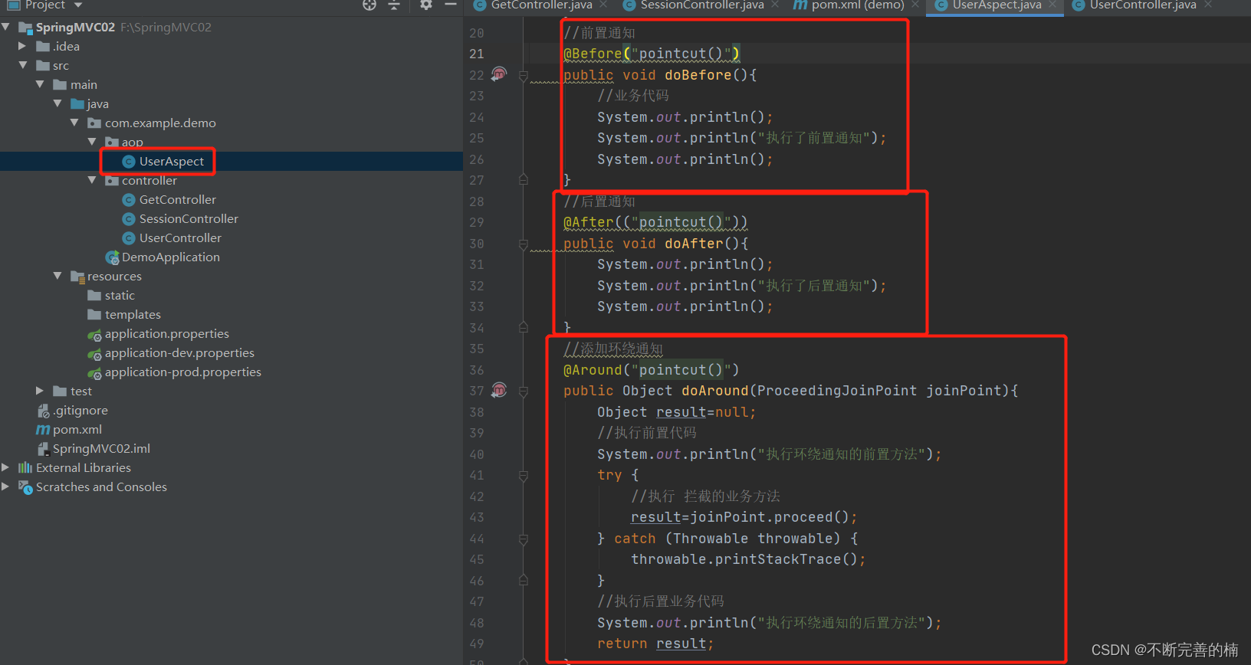Click line number 21 in gutter
This screenshot has width=1251, height=665.
(477, 54)
